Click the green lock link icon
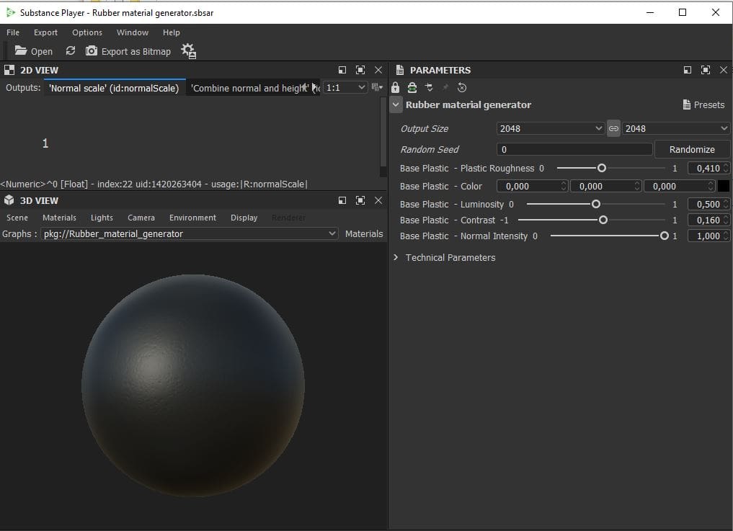Image resolution: width=733 pixels, height=531 pixels. click(412, 87)
